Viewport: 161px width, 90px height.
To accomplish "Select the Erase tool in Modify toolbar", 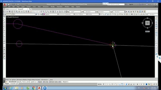I will coord(156,18).
